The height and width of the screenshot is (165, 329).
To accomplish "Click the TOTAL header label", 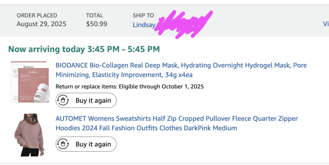I will [x=95, y=15].
